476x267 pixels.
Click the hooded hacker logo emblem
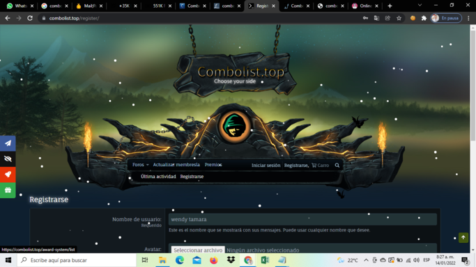tap(234, 127)
